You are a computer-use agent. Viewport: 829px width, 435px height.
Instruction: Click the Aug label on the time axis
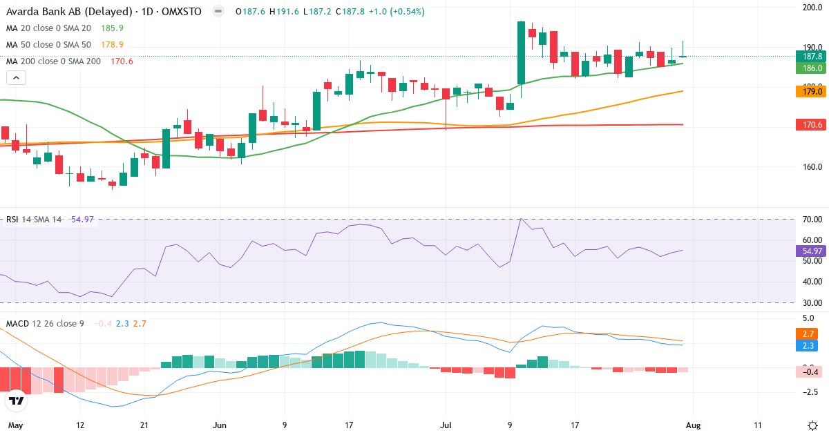[693, 425]
